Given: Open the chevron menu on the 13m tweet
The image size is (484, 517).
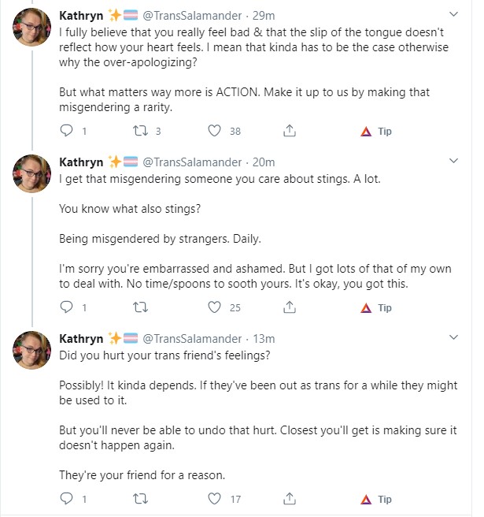Looking at the screenshot, I should (454, 337).
